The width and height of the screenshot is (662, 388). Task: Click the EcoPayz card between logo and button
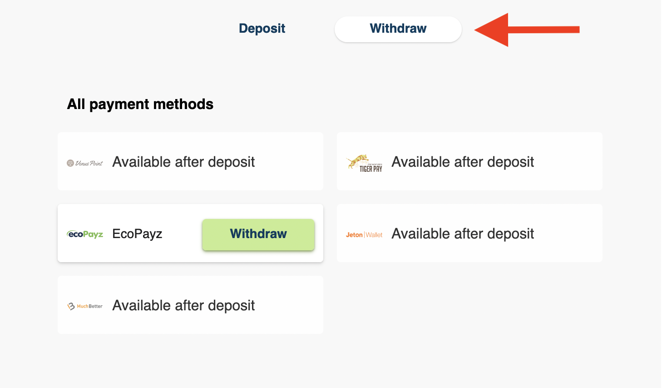pyautogui.click(x=182, y=234)
